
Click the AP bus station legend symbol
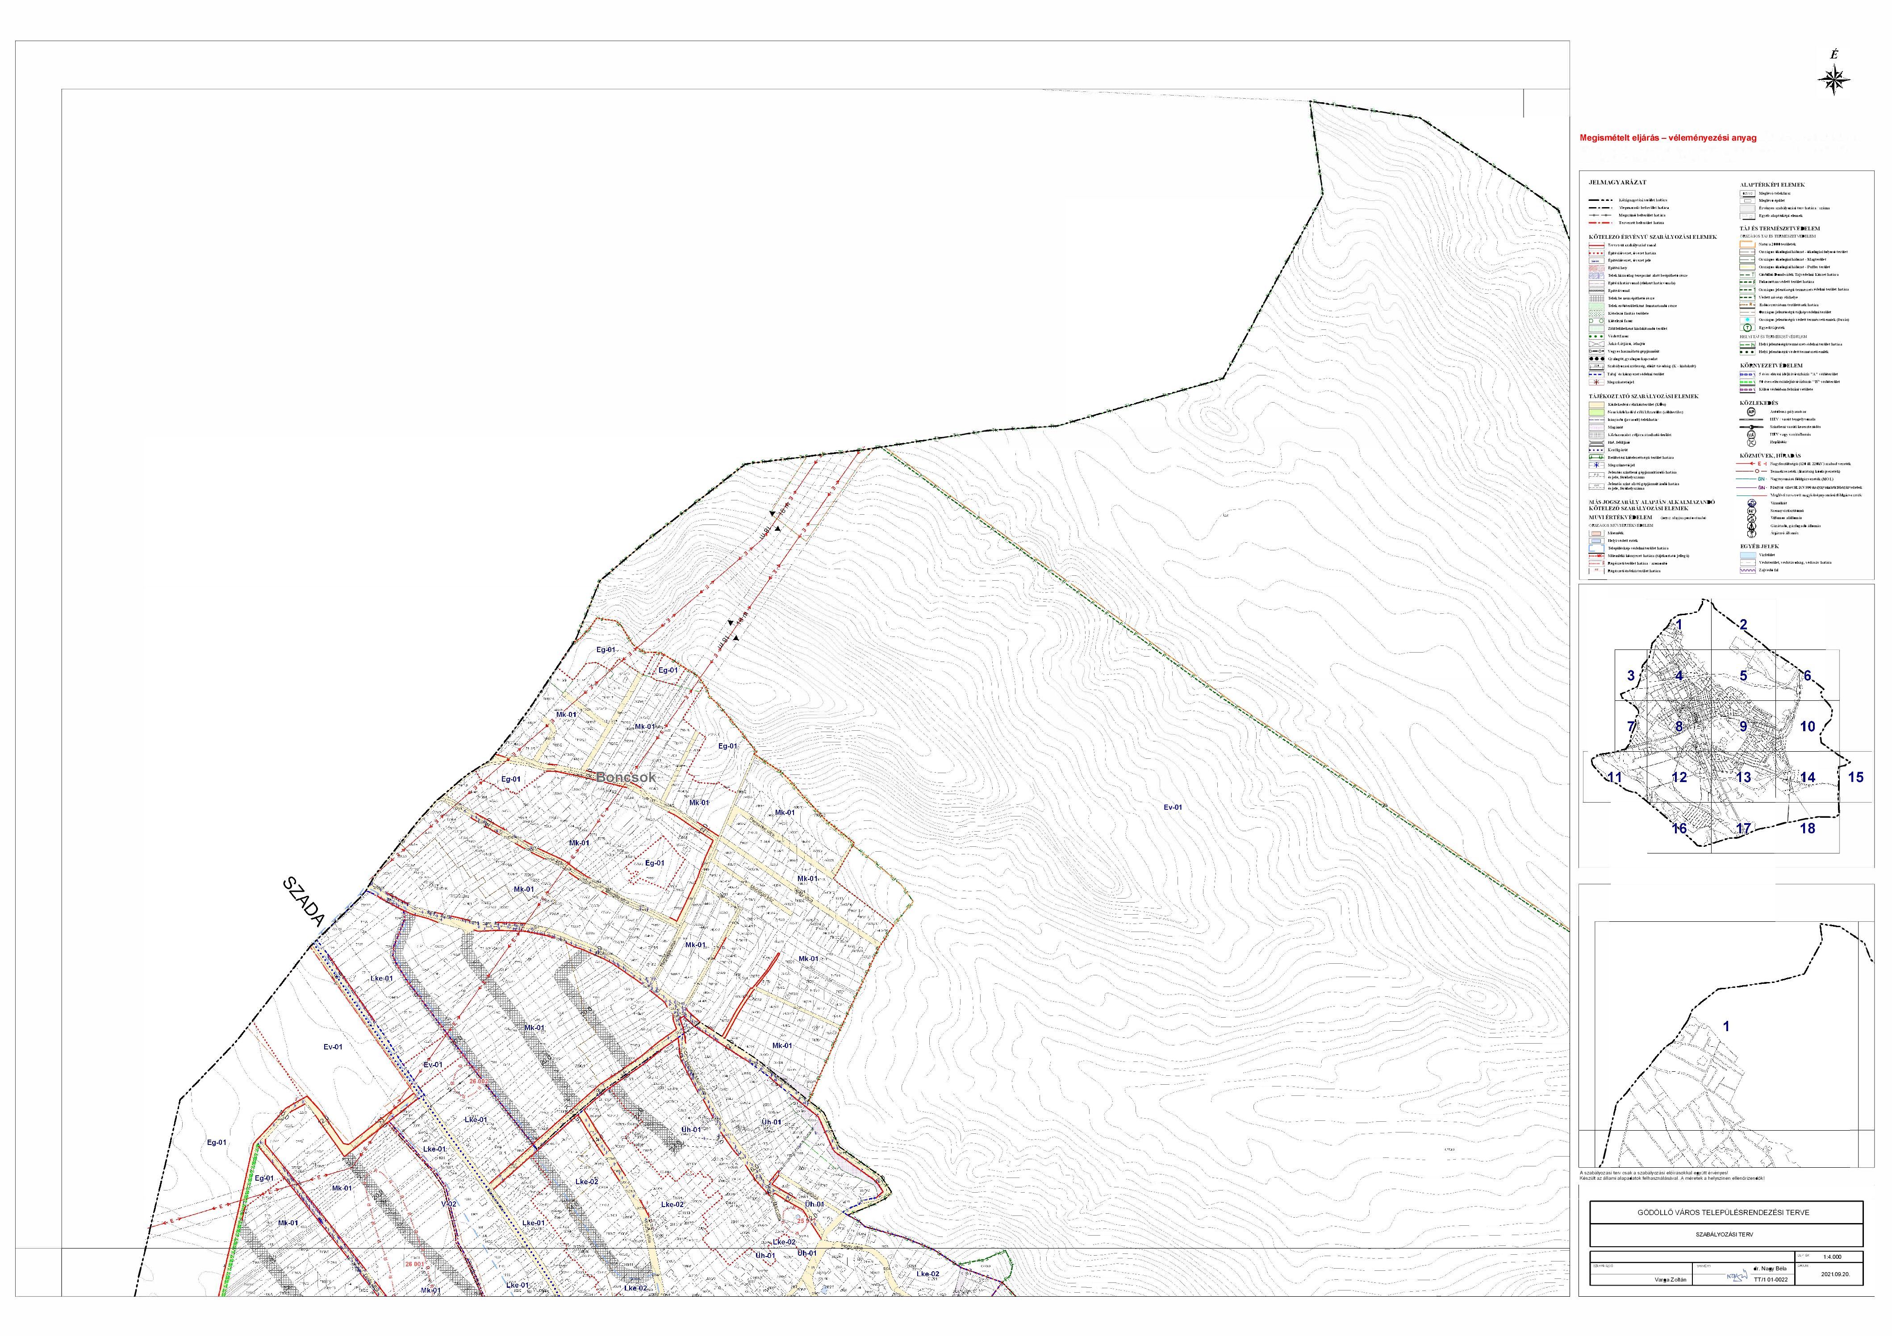pyautogui.click(x=1751, y=412)
